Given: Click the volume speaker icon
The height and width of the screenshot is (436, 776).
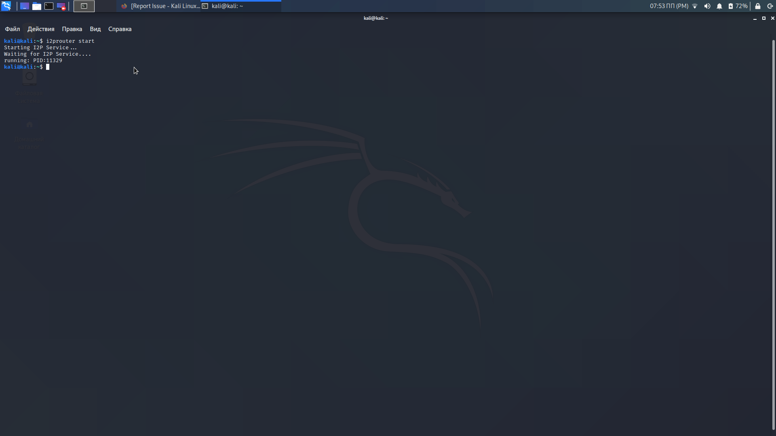Looking at the screenshot, I should pyautogui.click(x=707, y=6).
